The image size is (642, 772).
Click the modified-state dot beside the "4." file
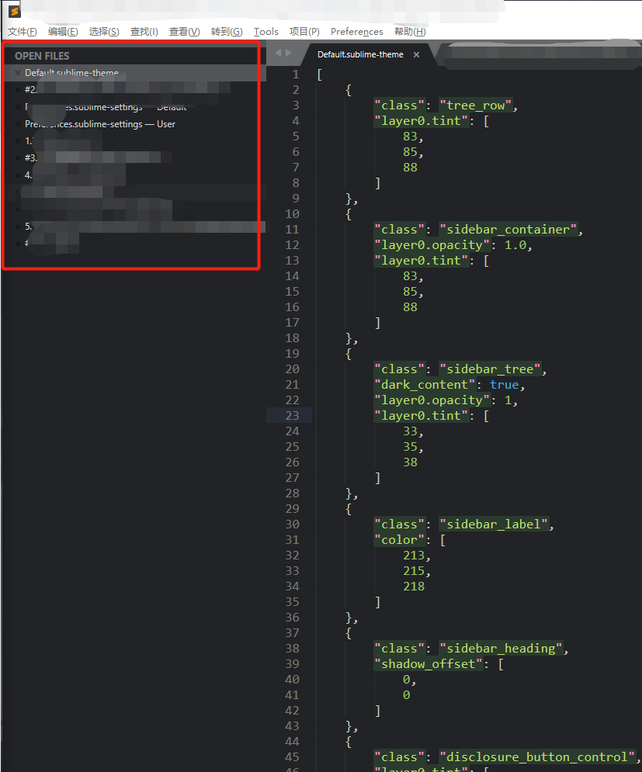(17, 175)
